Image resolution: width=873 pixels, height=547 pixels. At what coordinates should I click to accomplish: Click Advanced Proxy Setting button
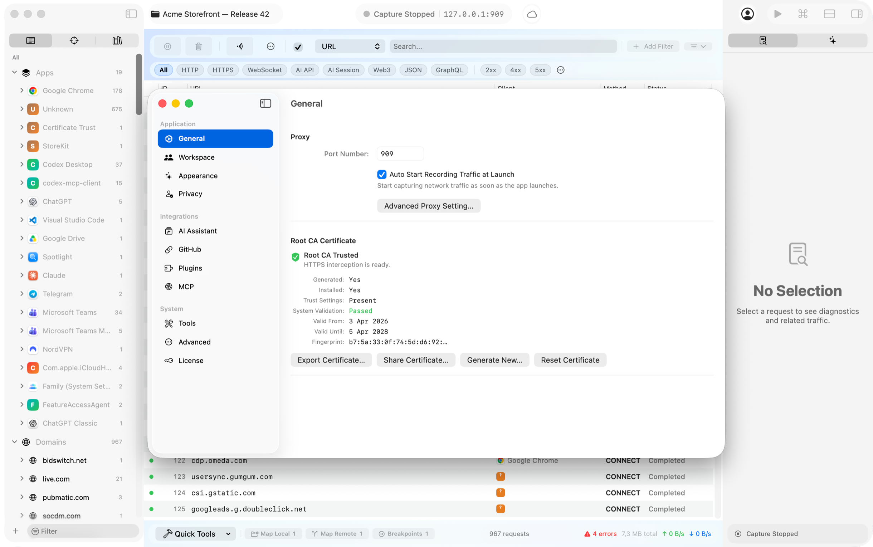[x=429, y=206]
